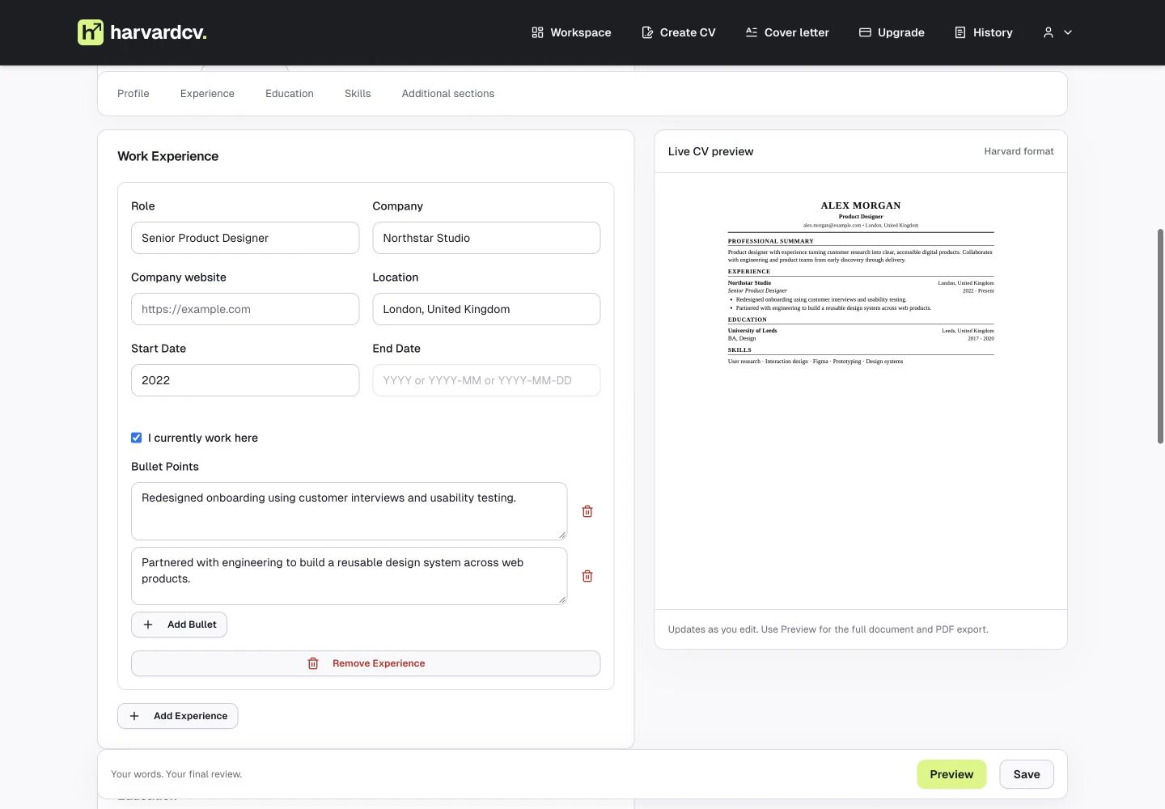
Task: Click the page vertical scrollbar
Action: coord(1160,336)
